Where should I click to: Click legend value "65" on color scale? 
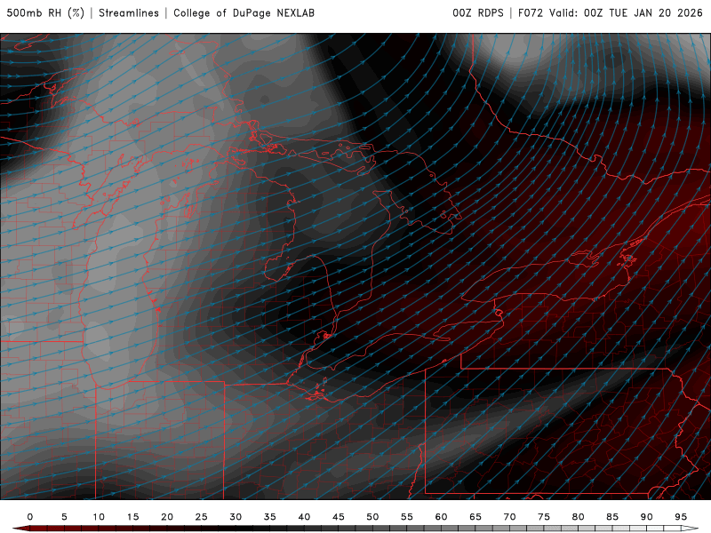[475, 517]
